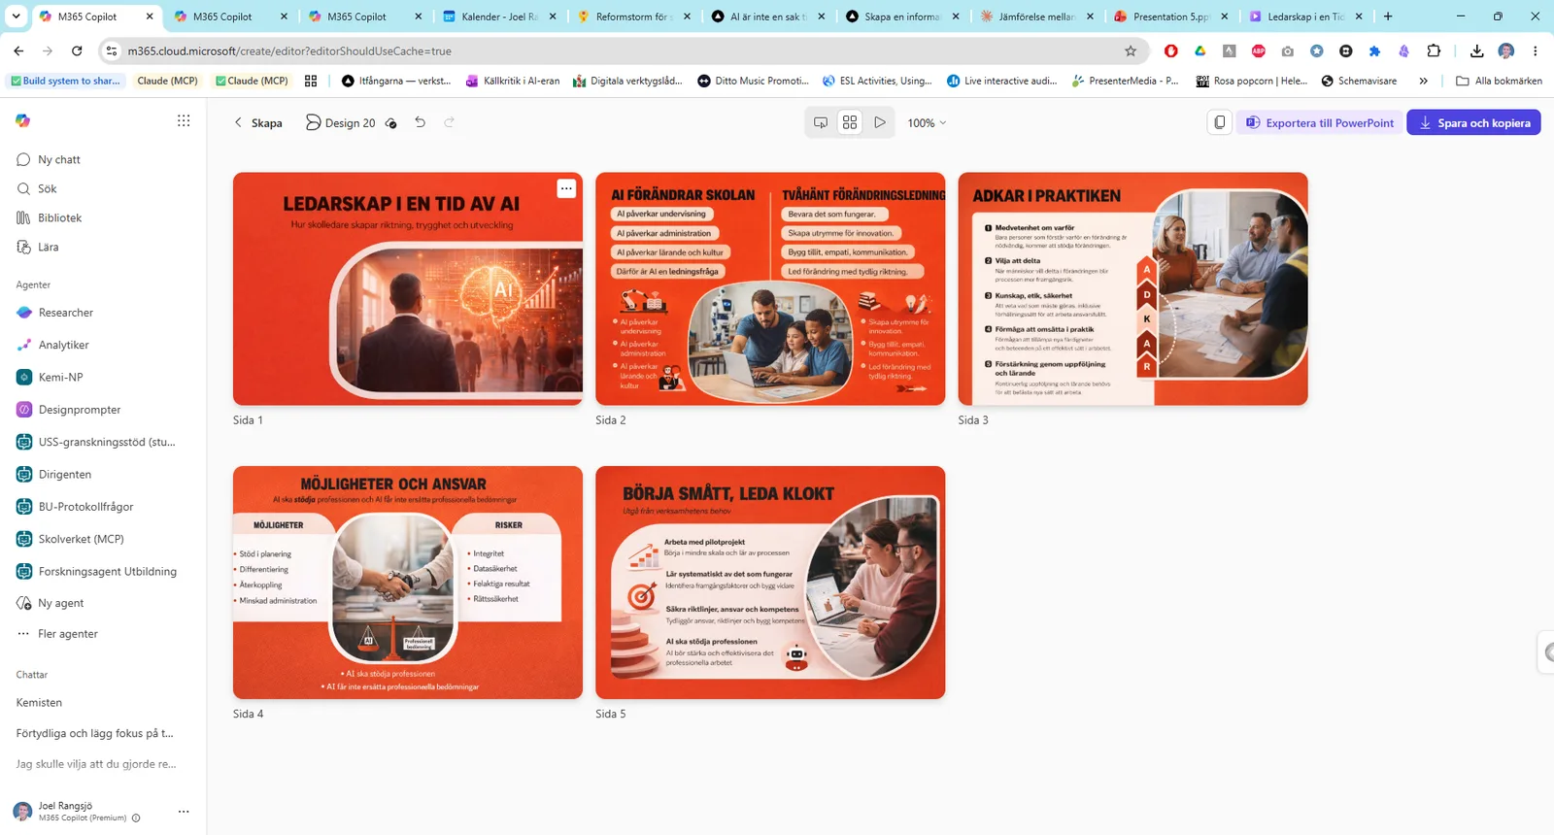Open the Copilot logo home

coord(22,120)
